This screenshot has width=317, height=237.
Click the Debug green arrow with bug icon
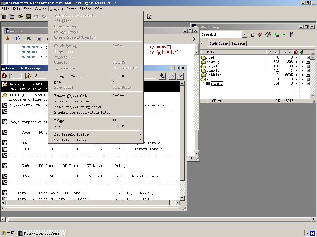(276, 35)
